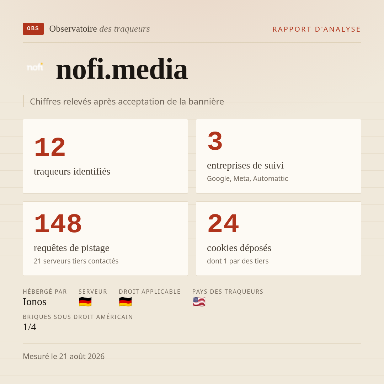Click the "Hébergé par" label
Screen dimensions: 384x384
pyautogui.click(x=45, y=292)
